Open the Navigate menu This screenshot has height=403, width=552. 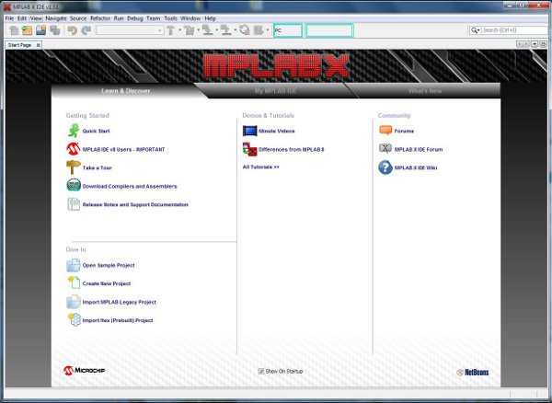tap(56, 18)
